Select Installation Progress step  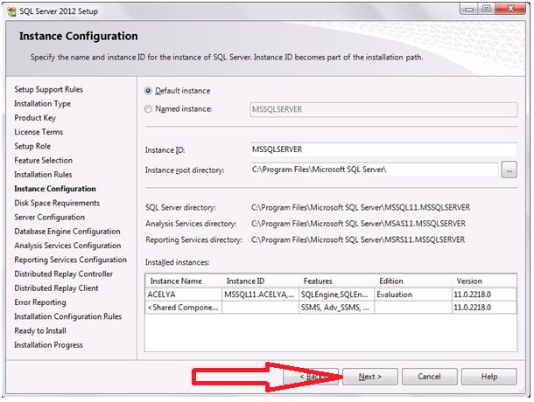tap(48, 345)
